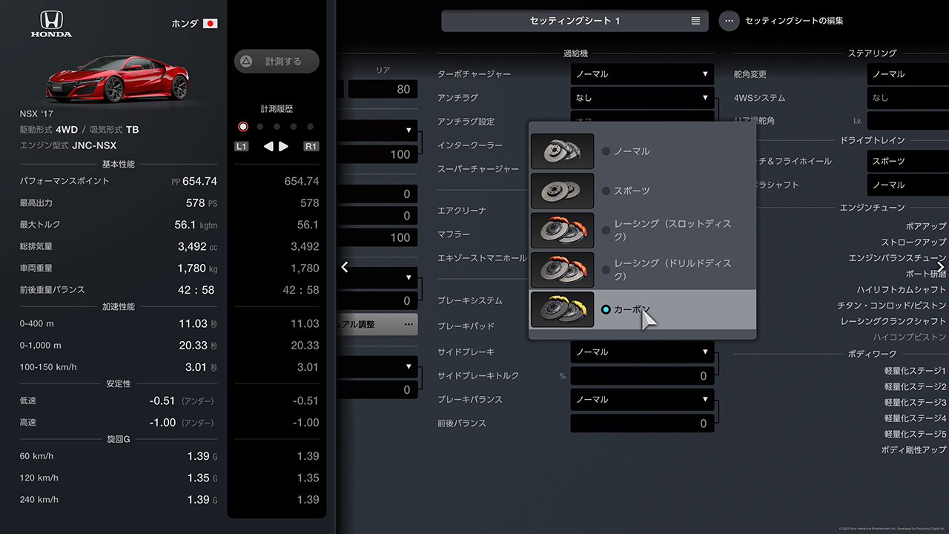Click the リア value field showing 80

[383, 89]
